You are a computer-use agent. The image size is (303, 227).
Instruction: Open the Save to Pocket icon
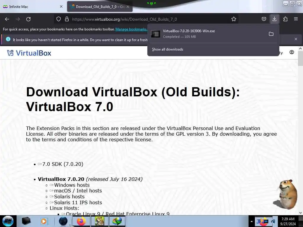pos(264,19)
